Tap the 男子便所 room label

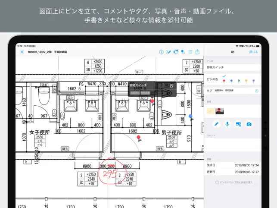pyautogui.click(x=171, y=132)
